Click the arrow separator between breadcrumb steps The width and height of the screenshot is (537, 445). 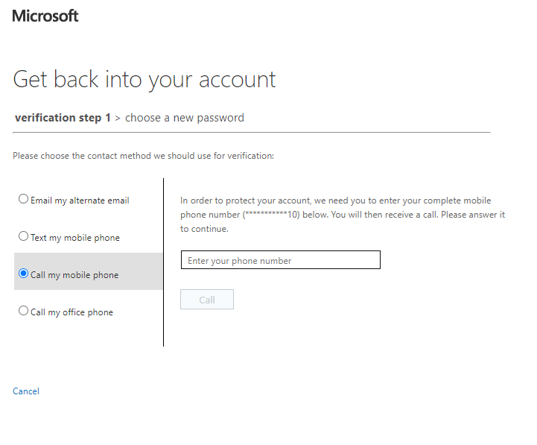click(118, 119)
